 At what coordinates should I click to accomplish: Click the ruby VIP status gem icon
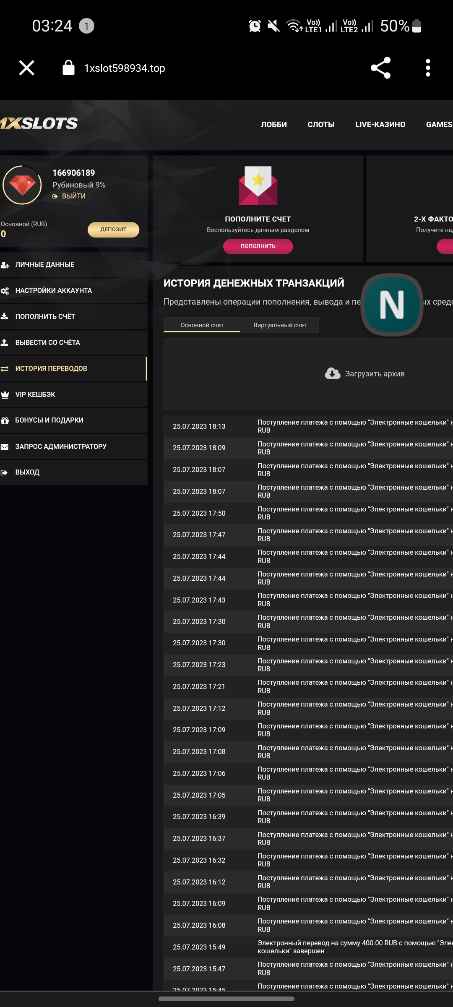[x=22, y=185]
